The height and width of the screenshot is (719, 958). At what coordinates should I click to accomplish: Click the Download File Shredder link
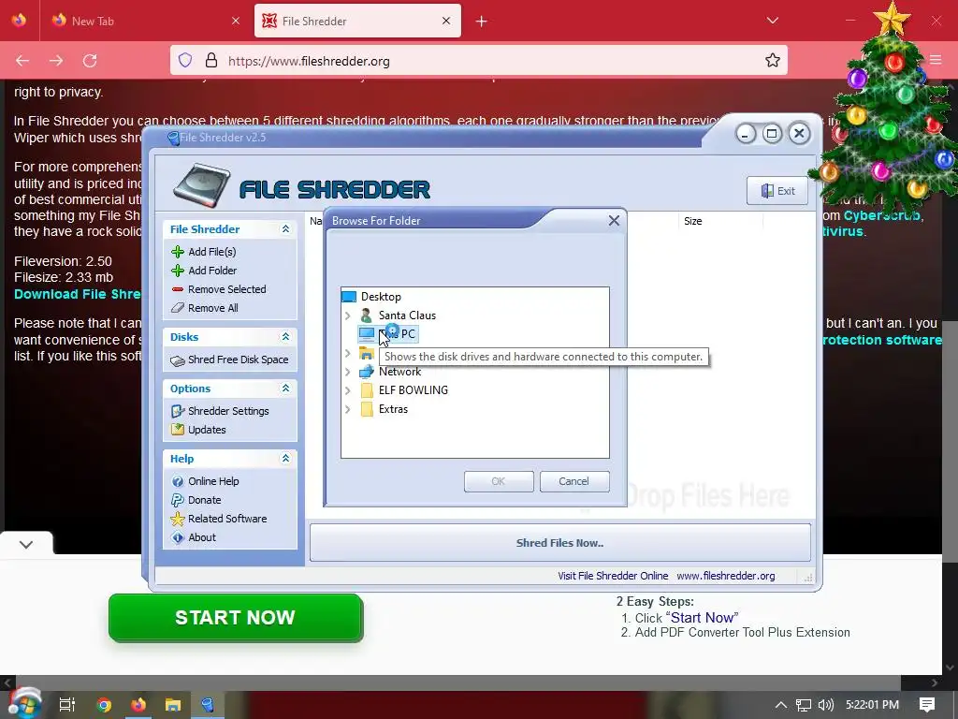(78, 294)
